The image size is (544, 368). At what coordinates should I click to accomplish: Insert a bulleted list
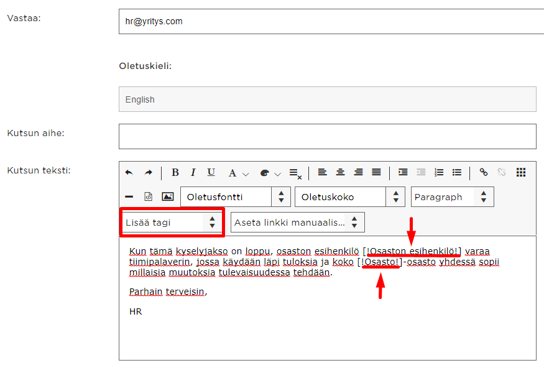pyautogui.click(x=457, y=172)
